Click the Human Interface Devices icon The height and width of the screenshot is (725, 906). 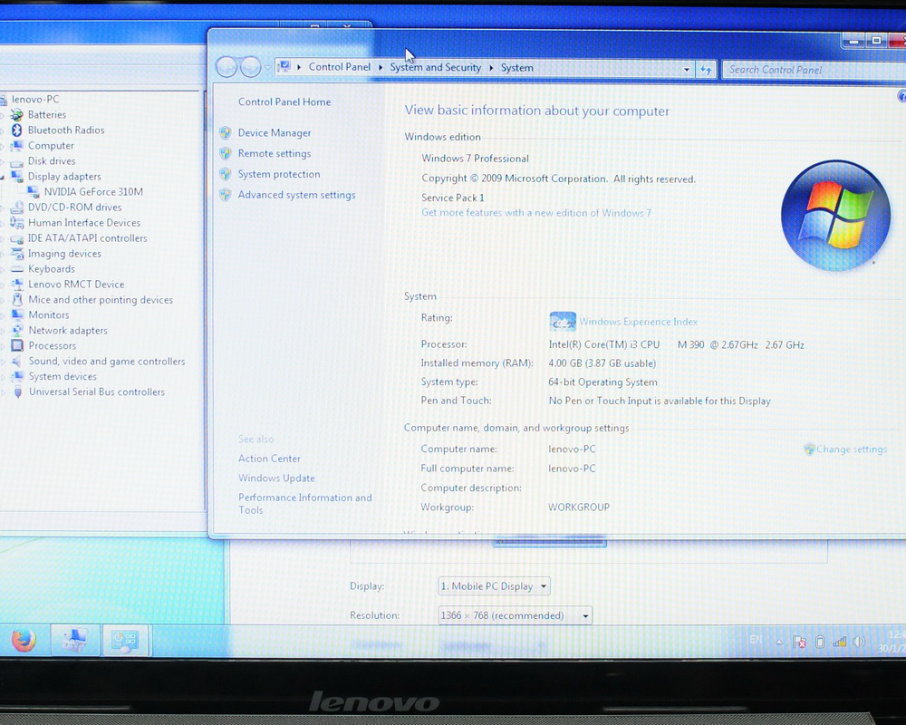17,223
